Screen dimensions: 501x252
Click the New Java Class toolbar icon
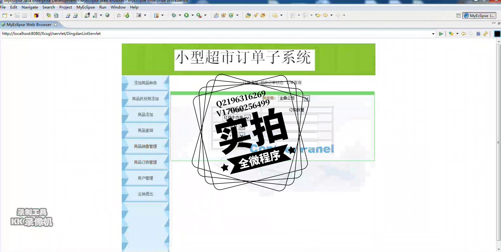pos(231,15)
